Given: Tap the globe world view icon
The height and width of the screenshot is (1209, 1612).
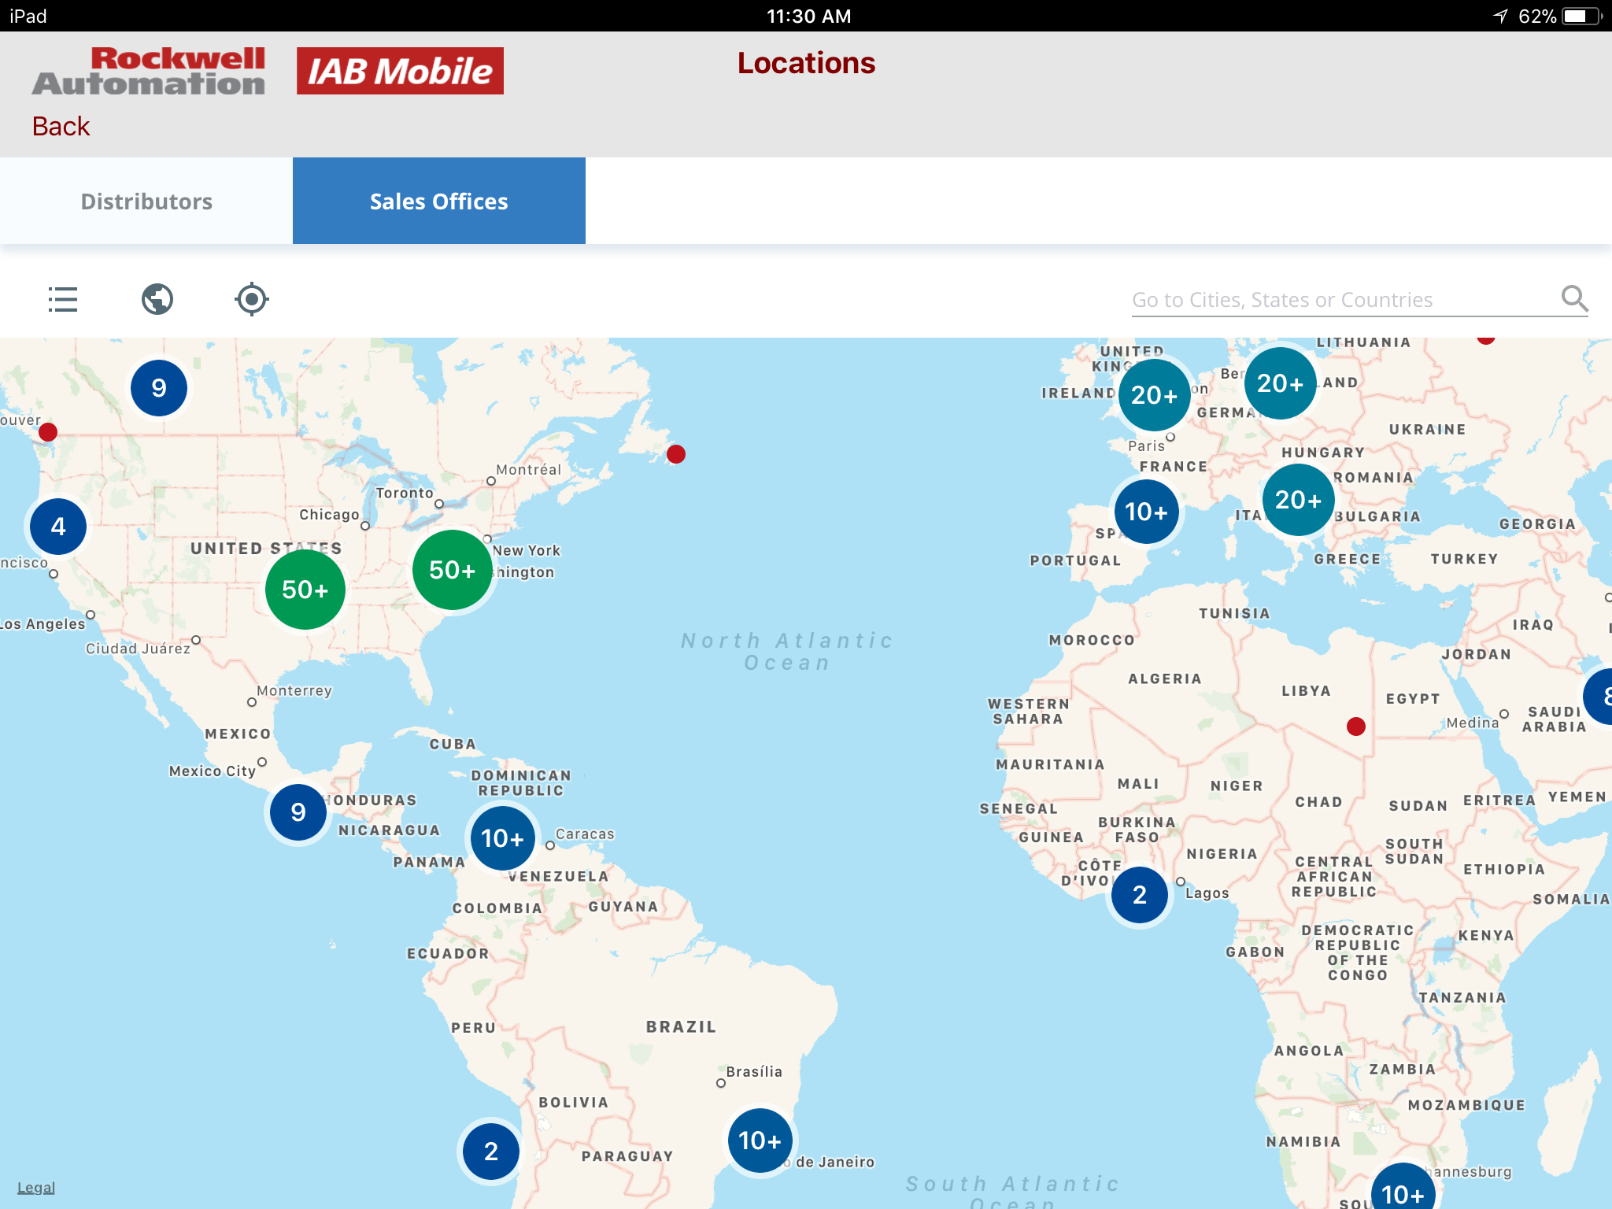Looking at the screenshot, I should (x=157, y=299).
